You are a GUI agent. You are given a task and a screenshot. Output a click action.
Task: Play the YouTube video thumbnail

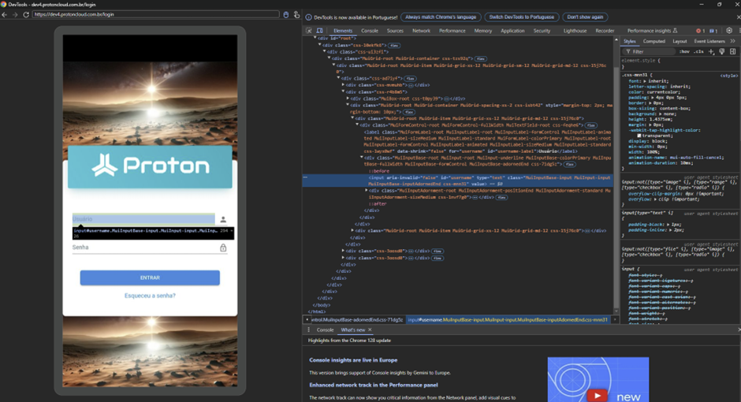click(x=598, y=396)
